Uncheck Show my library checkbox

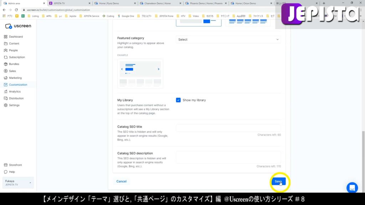[178, 100]
